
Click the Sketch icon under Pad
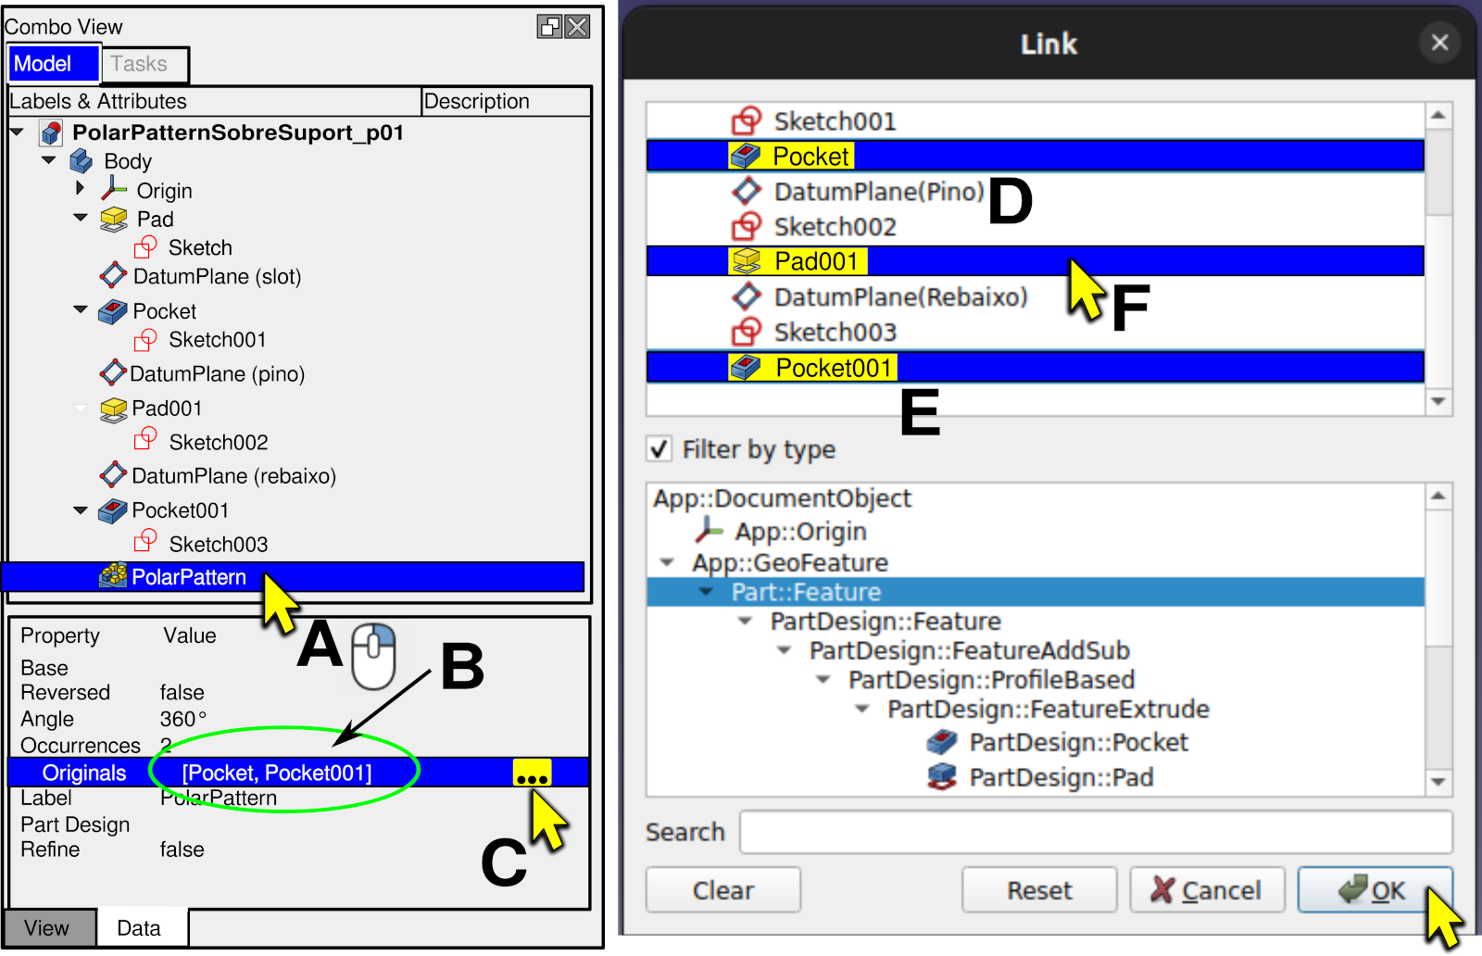coord(145,247)
